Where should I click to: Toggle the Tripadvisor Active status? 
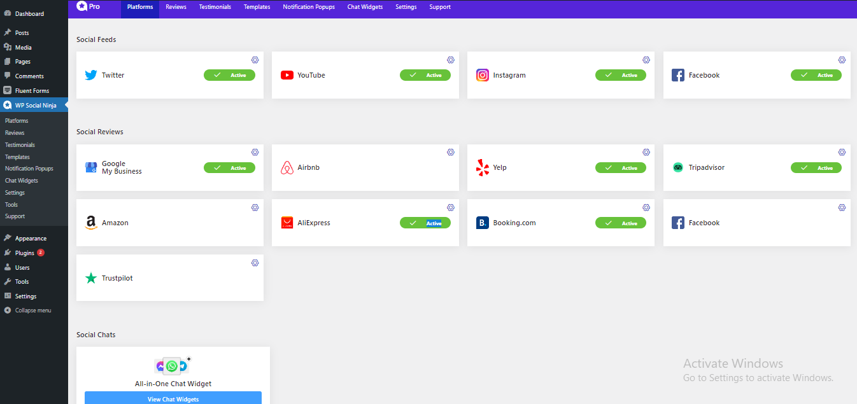[x=816, y=167]
